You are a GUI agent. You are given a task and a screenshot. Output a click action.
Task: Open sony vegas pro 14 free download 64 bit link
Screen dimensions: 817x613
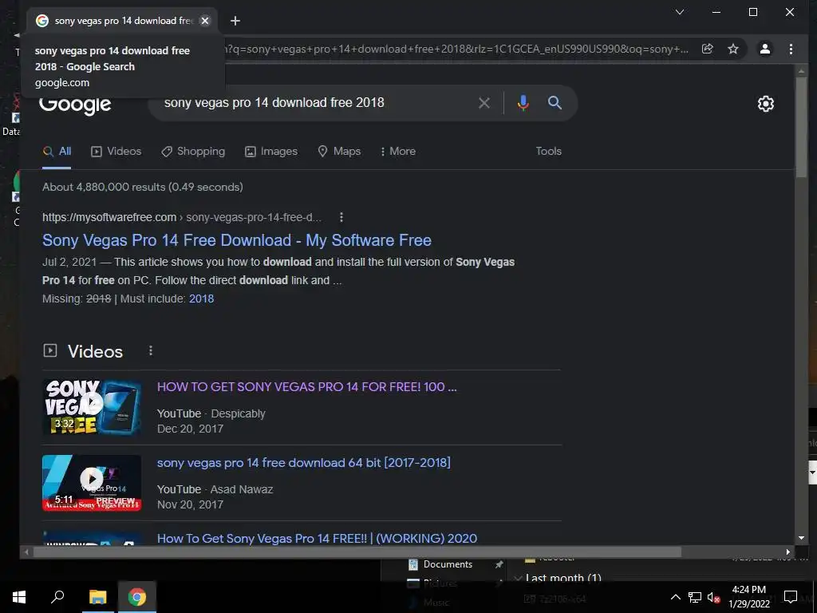click(304, 462)
